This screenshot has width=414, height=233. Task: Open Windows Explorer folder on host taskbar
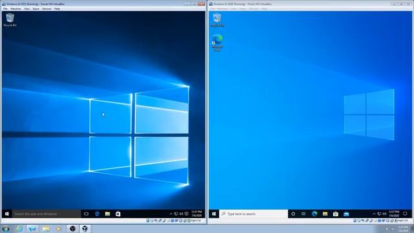[x=46, y=228]
